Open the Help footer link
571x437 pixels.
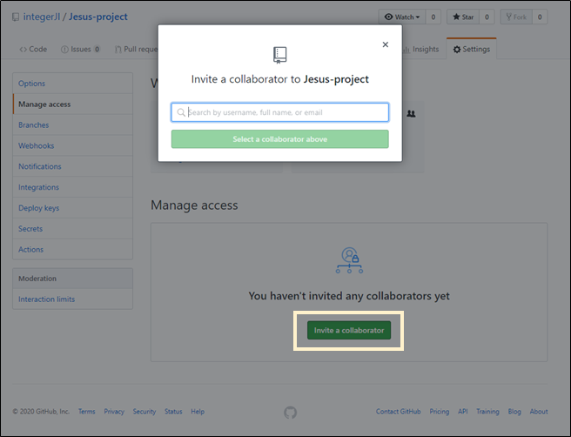(198, 412)
